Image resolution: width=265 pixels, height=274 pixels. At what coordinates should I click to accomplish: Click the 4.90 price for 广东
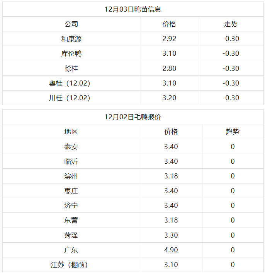pyautogui.click(x=171, y=250)
